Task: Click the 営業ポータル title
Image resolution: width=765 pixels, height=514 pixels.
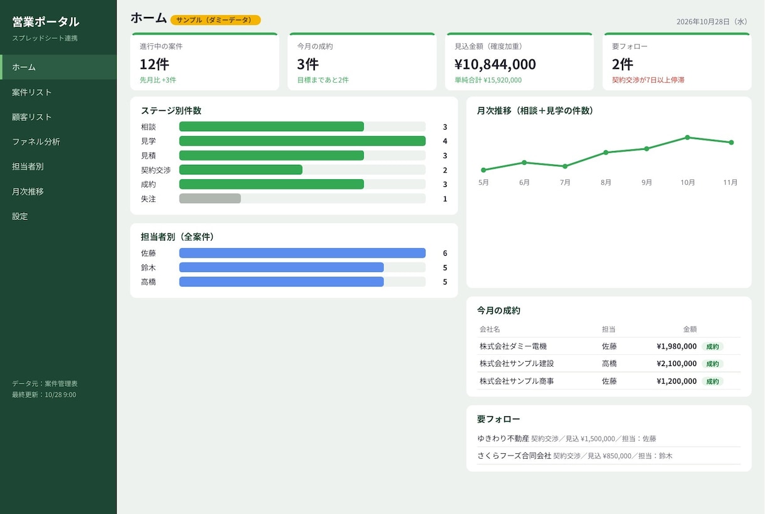Action: 46,22
